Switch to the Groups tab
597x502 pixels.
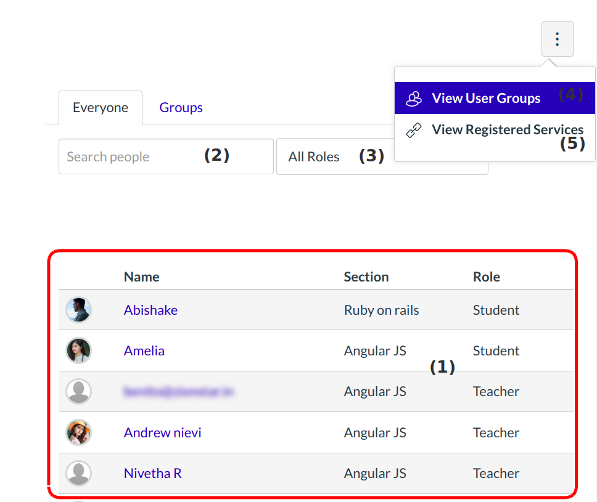click(x=181, y=108)
